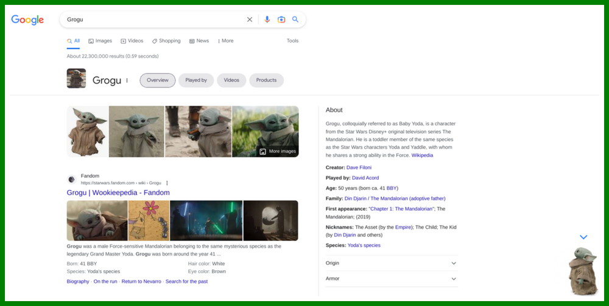Select the Overview chip
The height and width of the screenshot is (306, 609).
coord(158,80)
